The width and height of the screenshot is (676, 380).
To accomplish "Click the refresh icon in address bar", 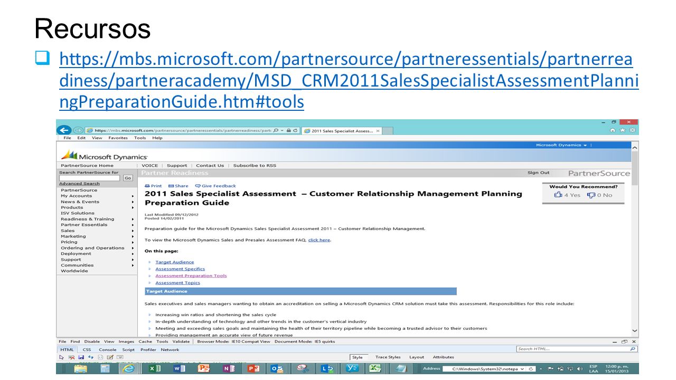I will (296, 130).
